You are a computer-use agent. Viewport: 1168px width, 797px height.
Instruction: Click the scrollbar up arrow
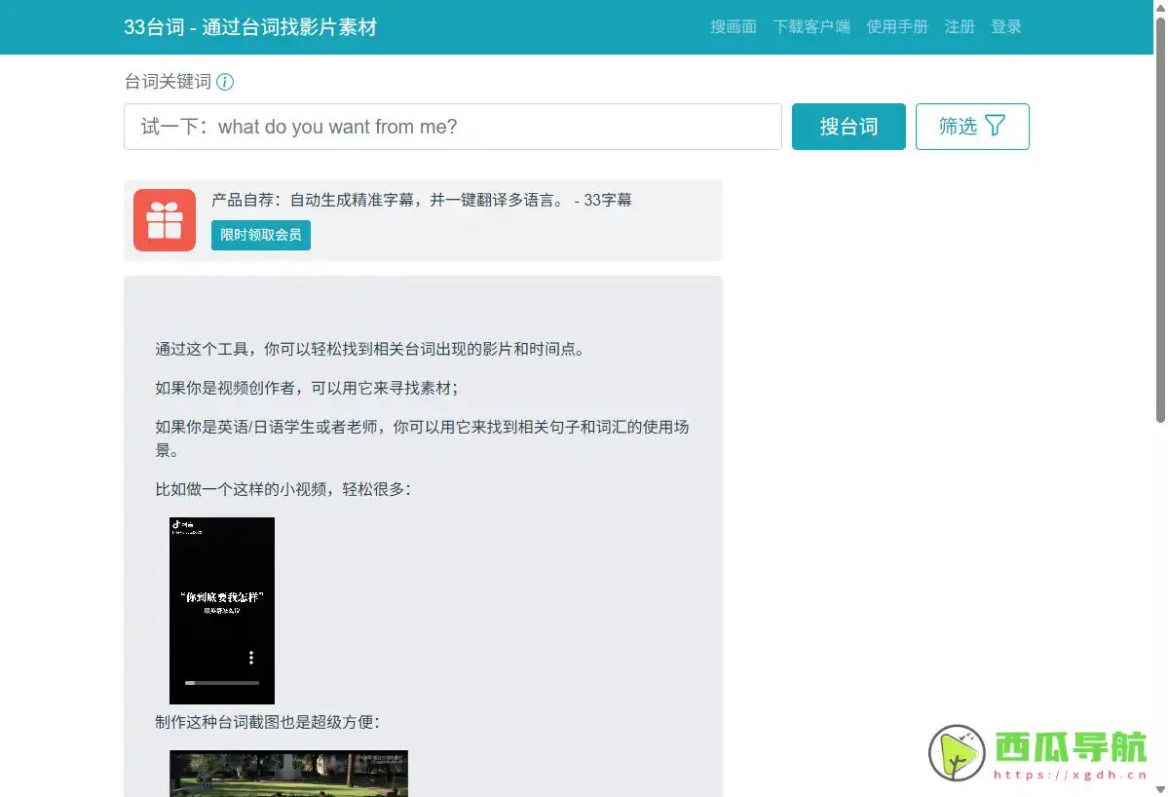(1159, 8)
